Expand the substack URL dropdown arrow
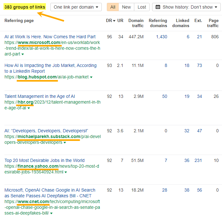The width and height of the screenshot is (222, 219). [x=65, y=142]
